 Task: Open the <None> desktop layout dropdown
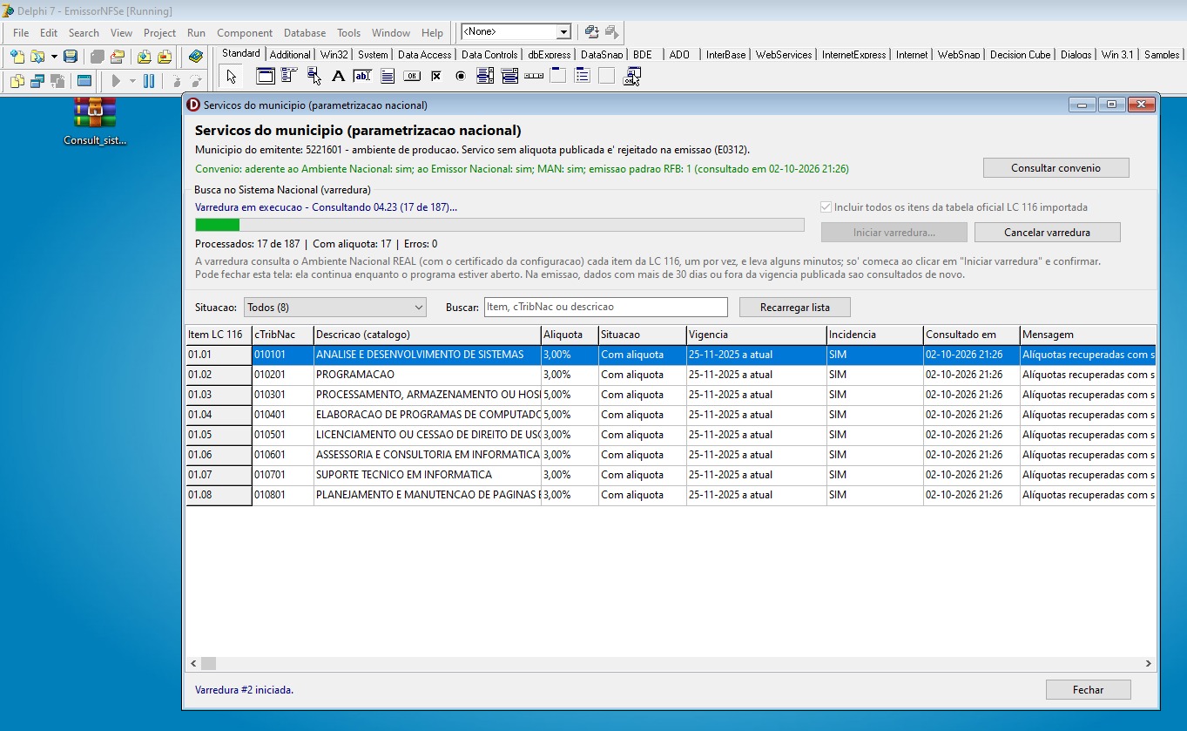pyautogui.click(x=563, y=32)
